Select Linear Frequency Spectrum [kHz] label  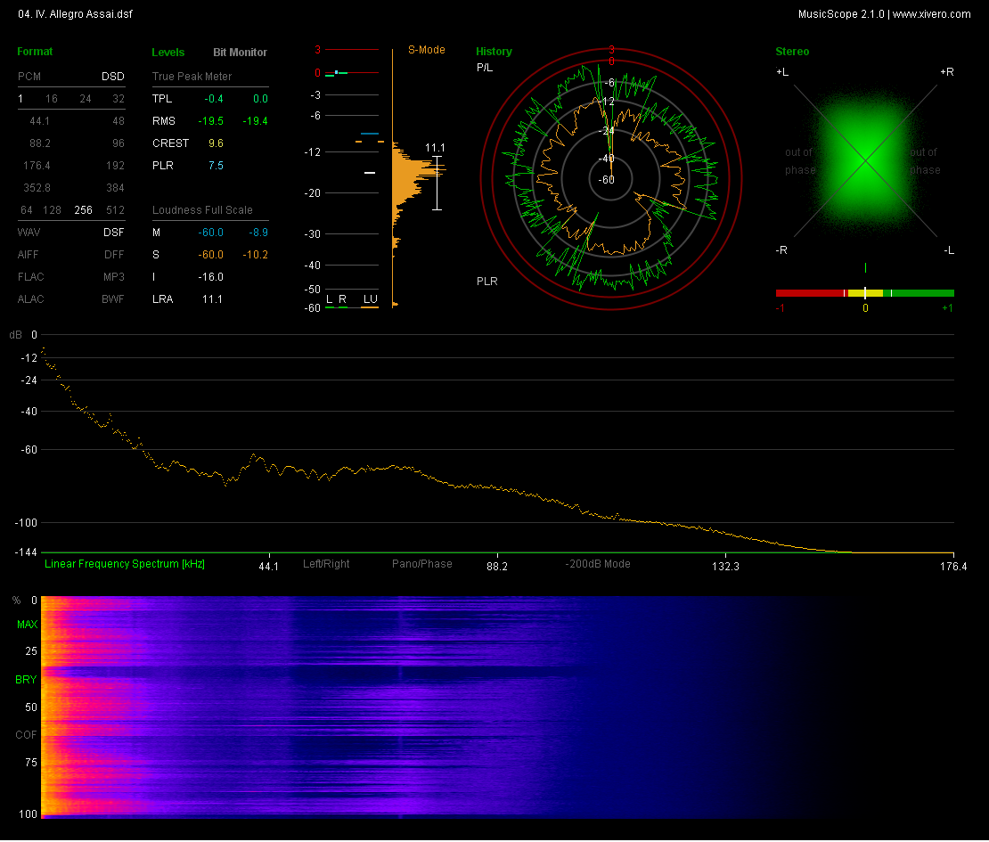125,564
